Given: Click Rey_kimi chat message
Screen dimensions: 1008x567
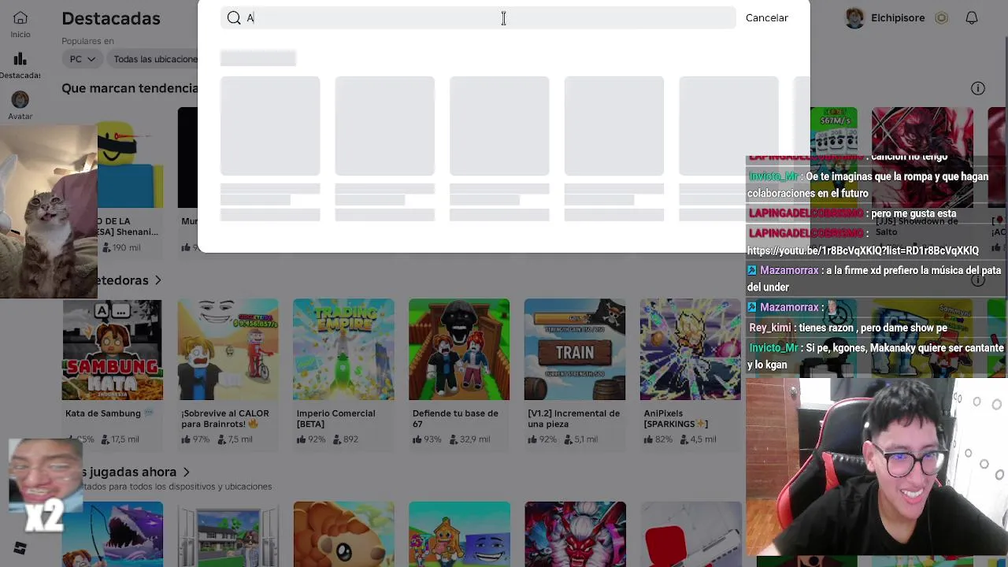Looking at the screenshot, I should (848, 328).
